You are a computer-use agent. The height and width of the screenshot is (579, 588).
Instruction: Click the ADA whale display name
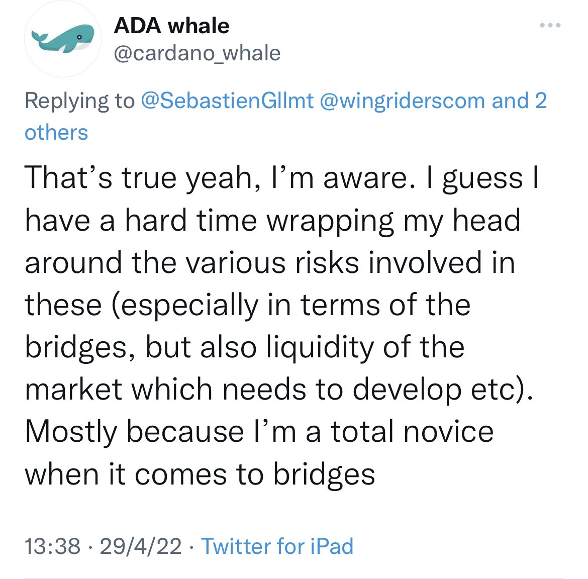point(171,26)
